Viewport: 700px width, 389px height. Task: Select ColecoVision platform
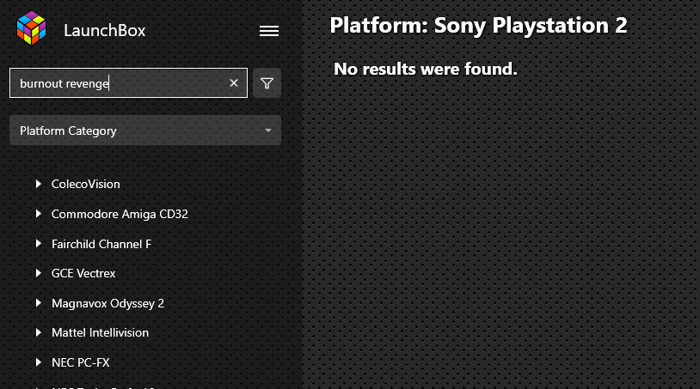tap(86, 184)
